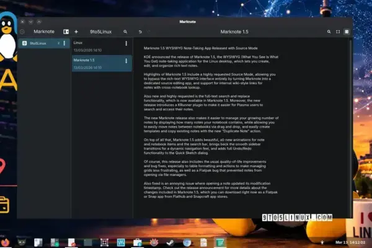
Task: Select the Marknote 1.5 note entry
Action: point(102,64)
